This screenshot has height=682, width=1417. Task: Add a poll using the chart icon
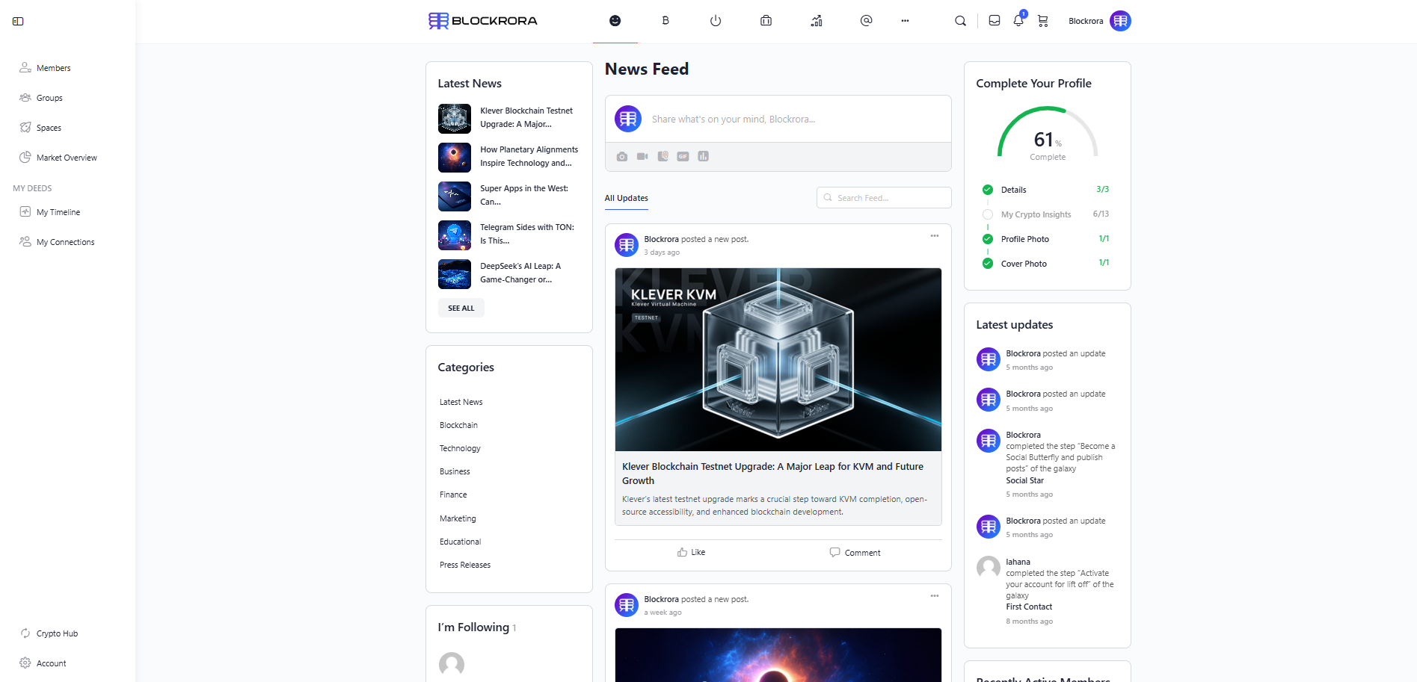click(x=703, y=156)
